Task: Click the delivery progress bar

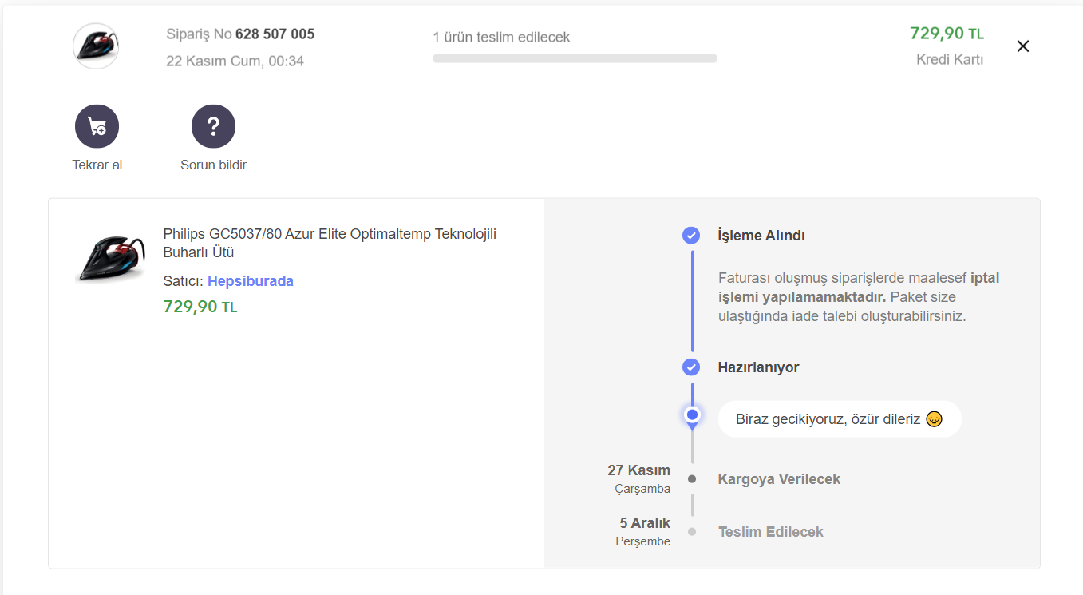Action: coord(575,58)
